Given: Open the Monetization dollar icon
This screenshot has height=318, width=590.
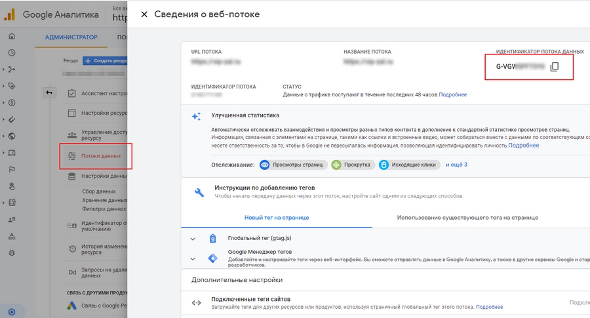Looking at the screenshot, I should point(12,103).
